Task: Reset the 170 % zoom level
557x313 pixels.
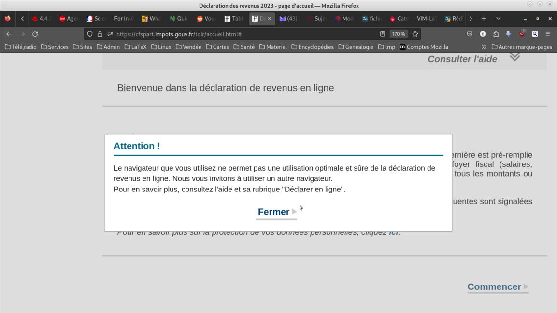Action: 398,34
